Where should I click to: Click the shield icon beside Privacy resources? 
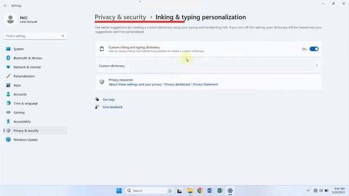tap(102, 82)
